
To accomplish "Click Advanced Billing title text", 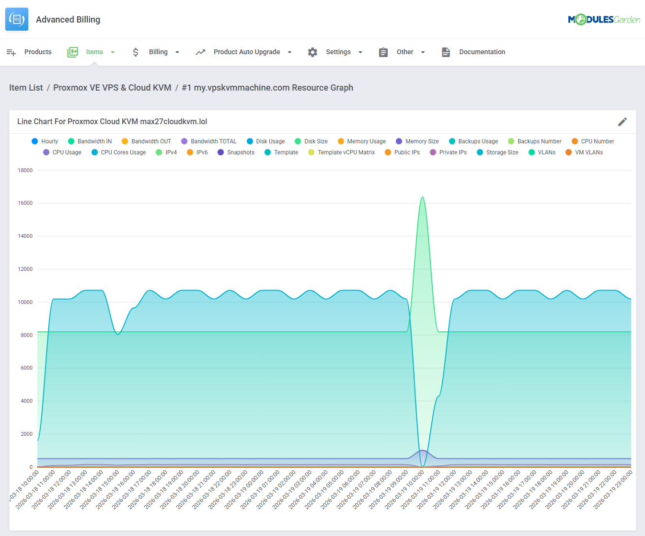I will [x=68, y=20].
